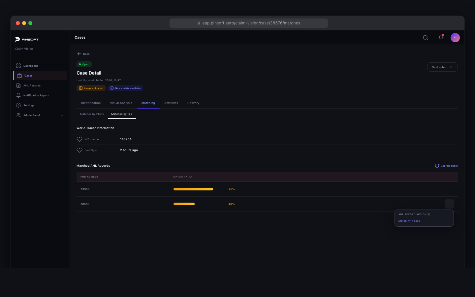Open the notifications bell icon
The image size is (475, 297).
(x=441, y=37)
